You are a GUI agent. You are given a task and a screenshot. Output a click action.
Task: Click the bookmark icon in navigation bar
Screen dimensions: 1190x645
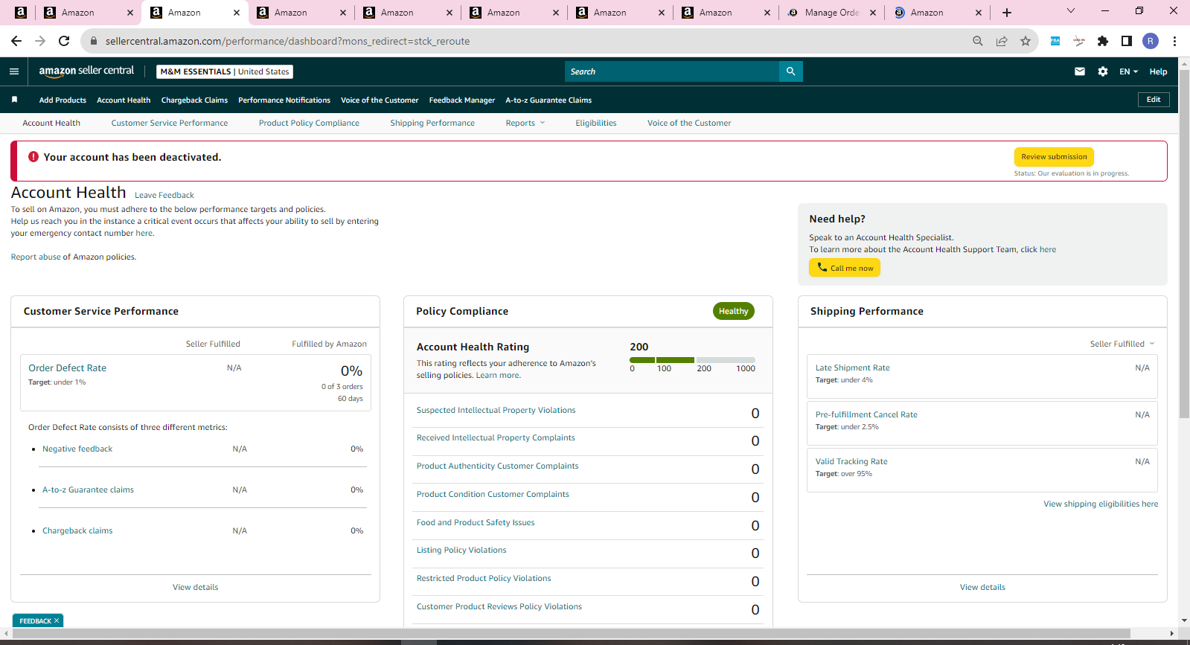coord(14,100)
